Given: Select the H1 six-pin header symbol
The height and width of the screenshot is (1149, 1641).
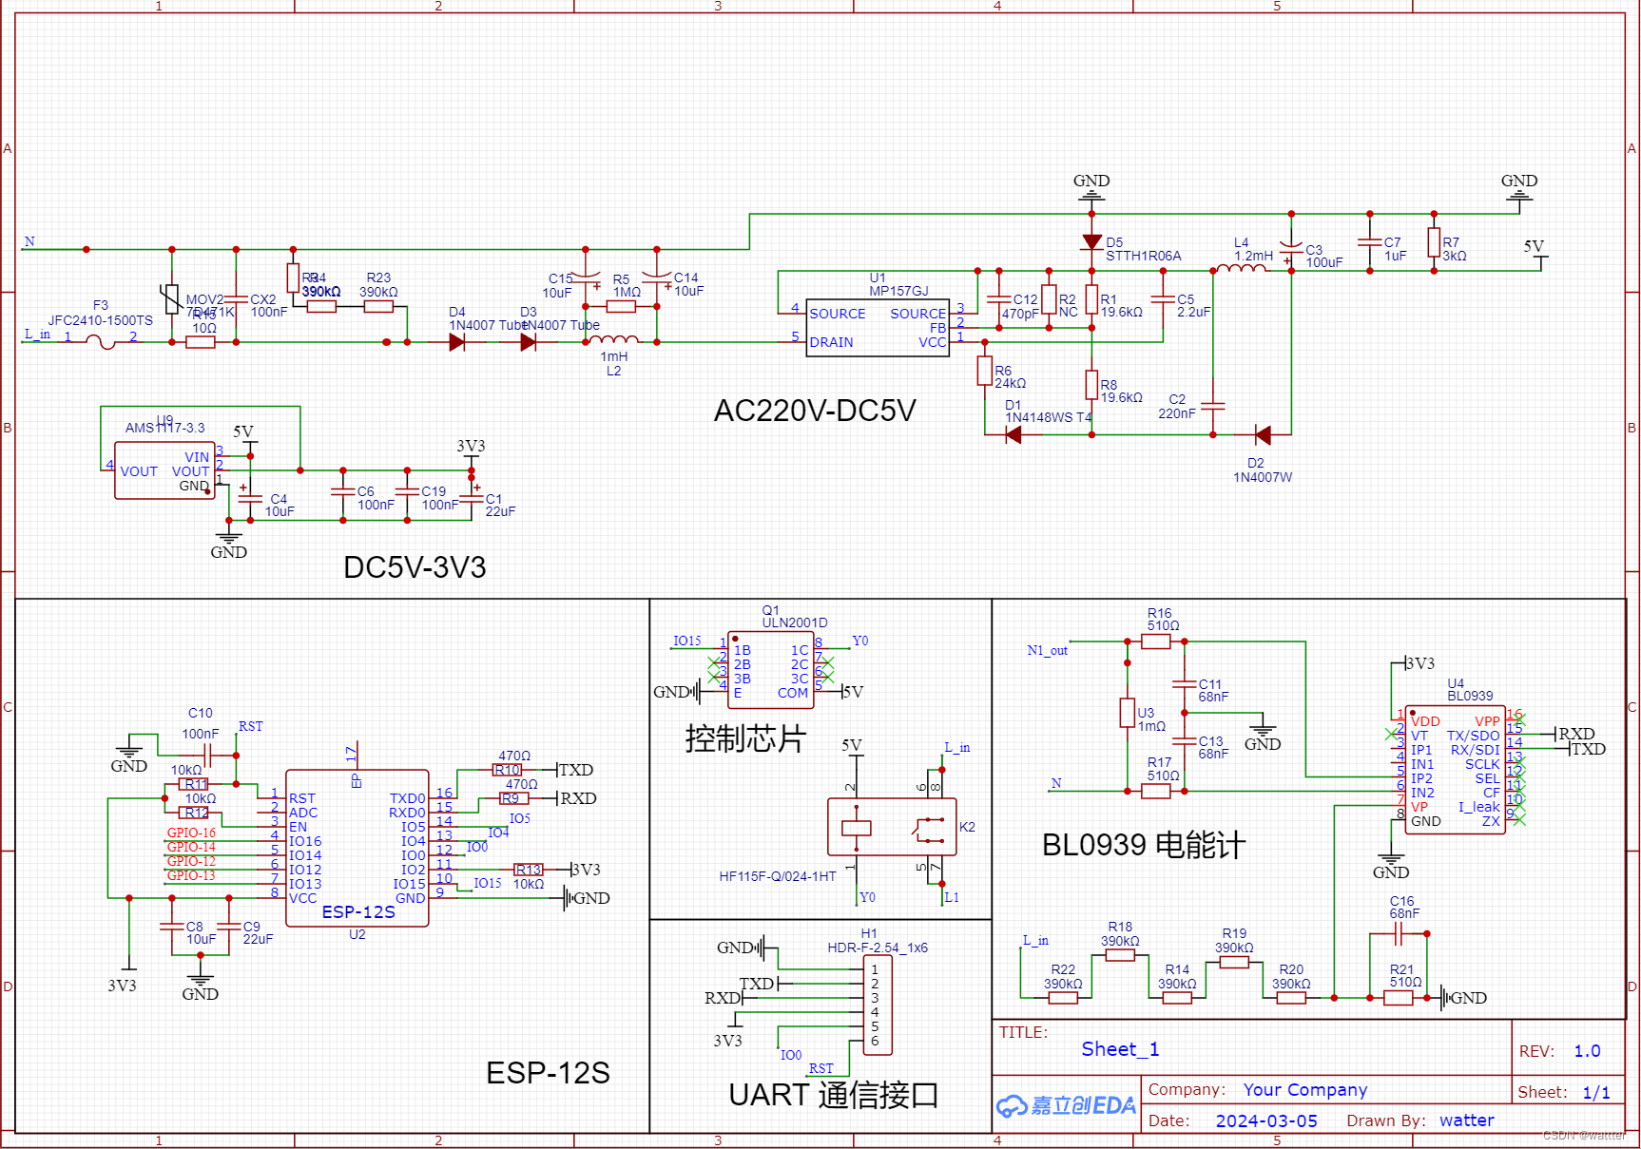Looking at the screenshot, I should pos(877,1005).
